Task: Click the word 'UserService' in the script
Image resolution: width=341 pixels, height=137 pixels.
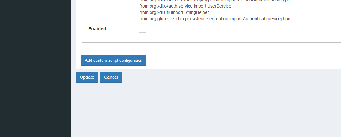Action: coord(219,6)
